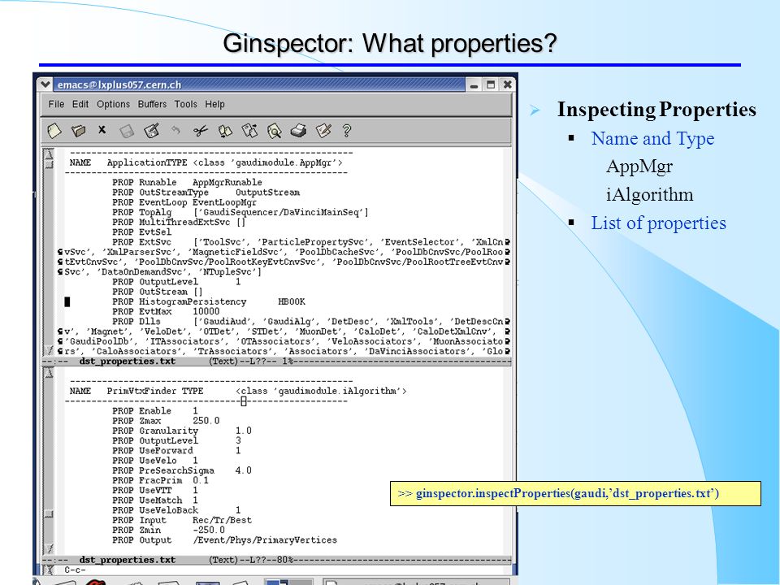This screenshot has height=585, width=780.
Task: Click the New file icon in emacs toolbar
Action: coord(54,131)
